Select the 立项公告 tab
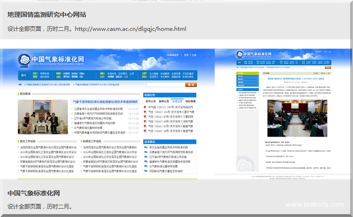This screenshot has width=353, height=217. pyautogui.click(x=177, y=101)
